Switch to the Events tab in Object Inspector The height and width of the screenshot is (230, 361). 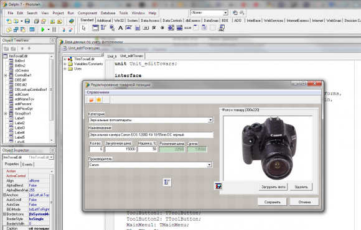[x=27, y=165]
